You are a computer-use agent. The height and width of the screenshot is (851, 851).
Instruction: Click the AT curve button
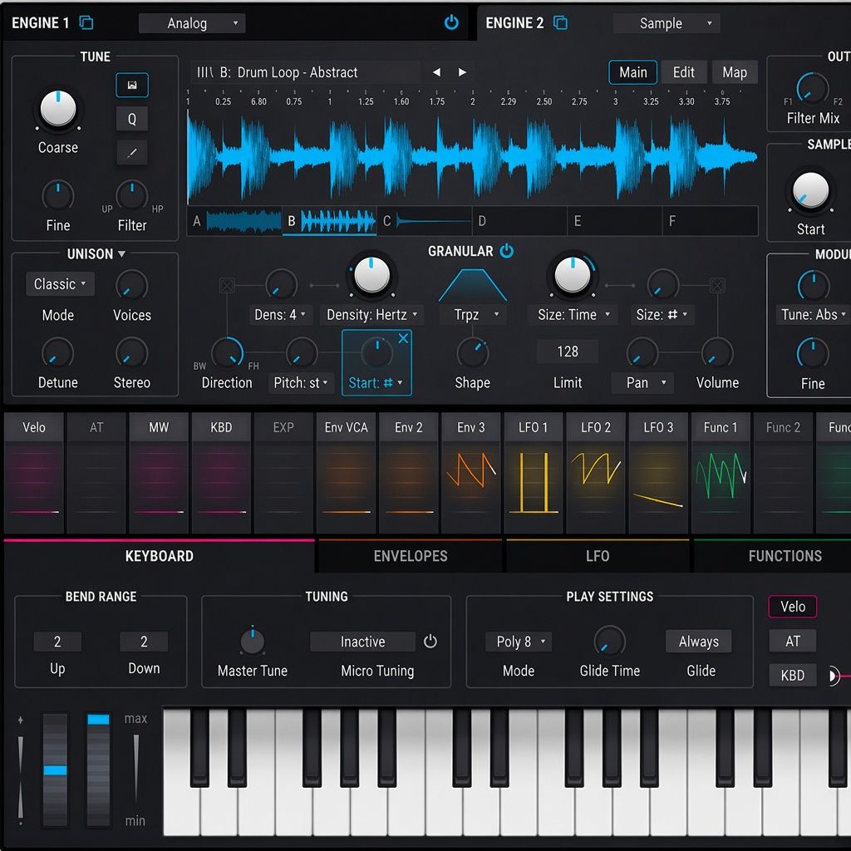tap(792, 641)
